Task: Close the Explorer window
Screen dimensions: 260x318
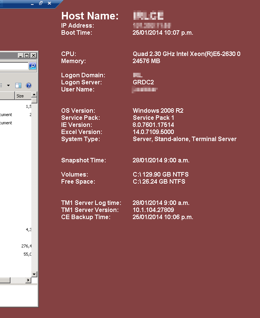Action: (33, 56)
